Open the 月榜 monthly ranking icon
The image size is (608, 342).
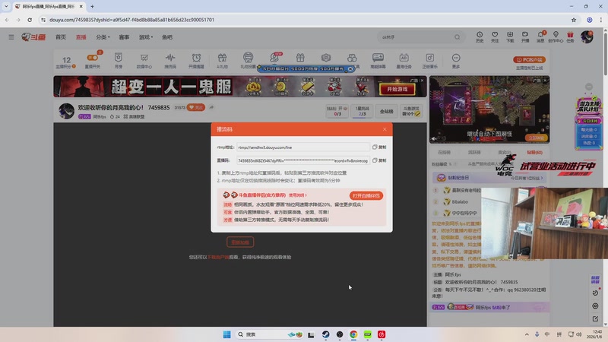click(119, 61)
